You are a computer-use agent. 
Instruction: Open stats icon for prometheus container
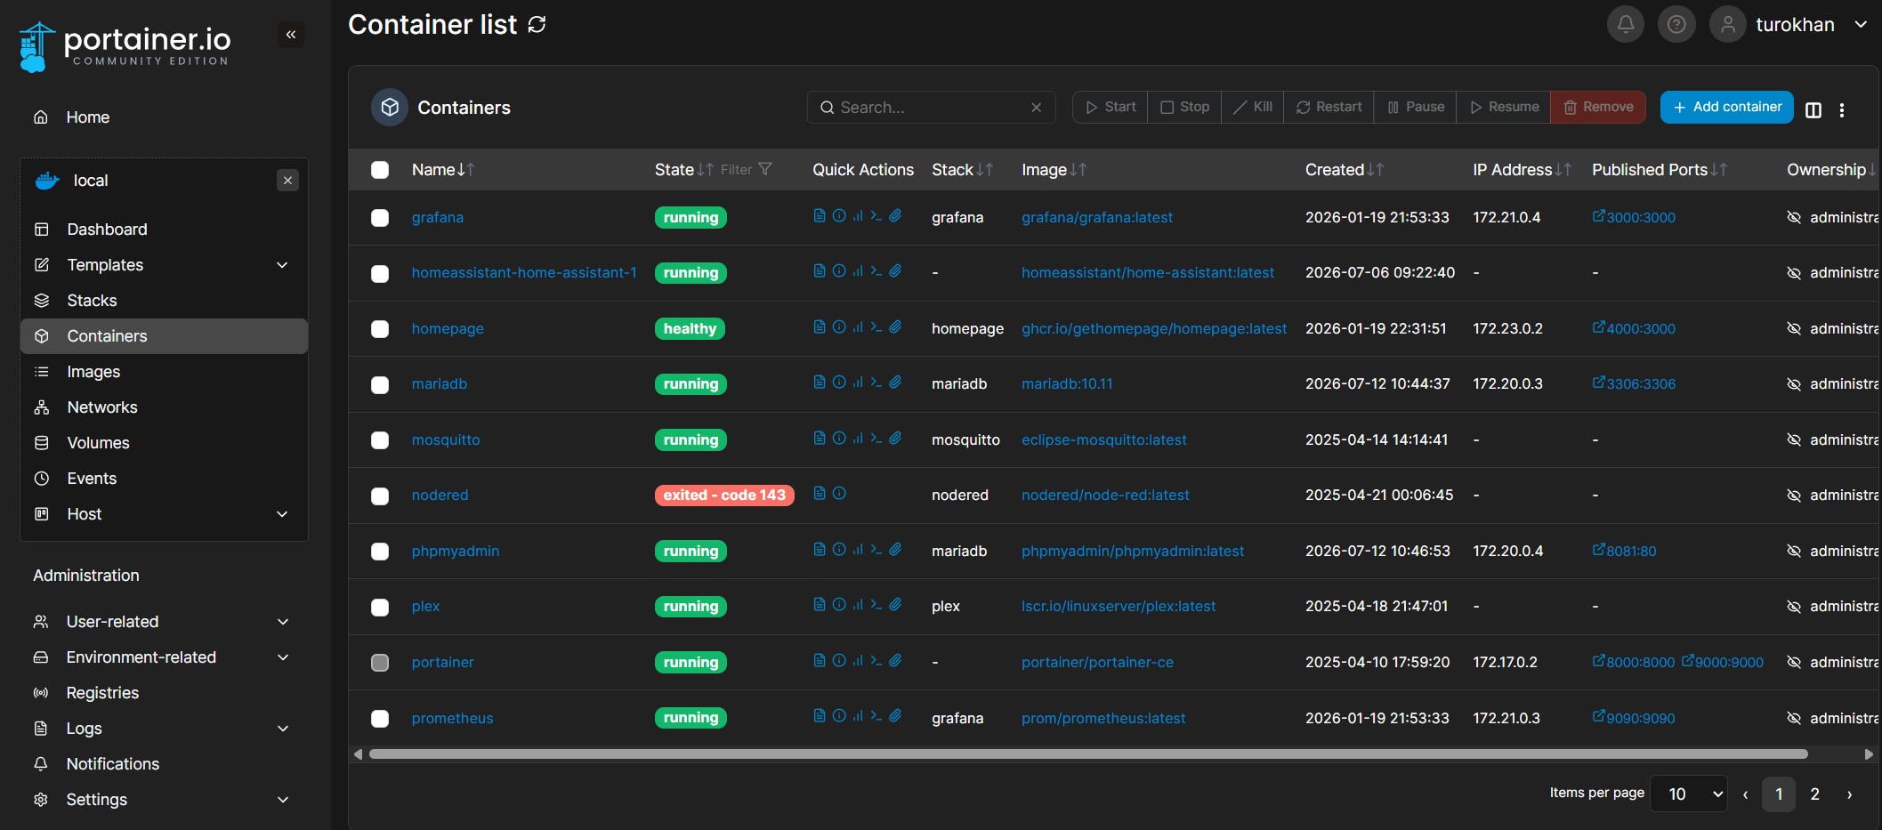[x=858, y=715]
